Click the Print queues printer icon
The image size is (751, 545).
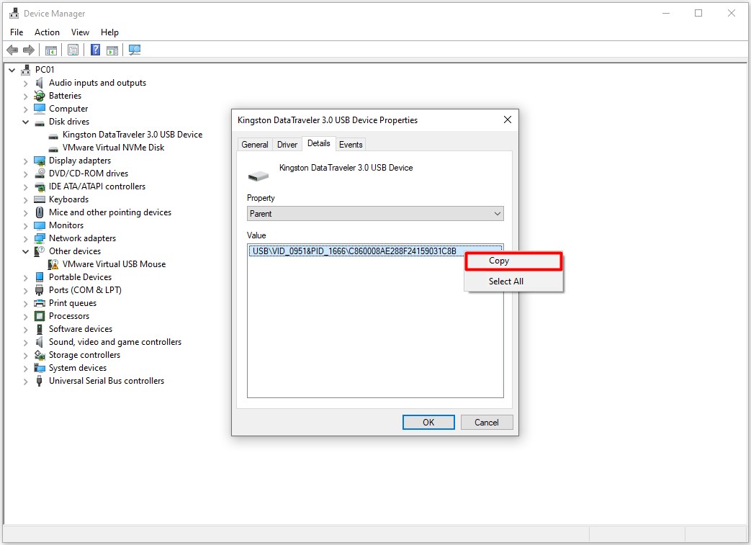[40, 303]
